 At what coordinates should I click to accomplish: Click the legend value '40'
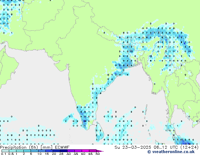click(x=83, y=154)
